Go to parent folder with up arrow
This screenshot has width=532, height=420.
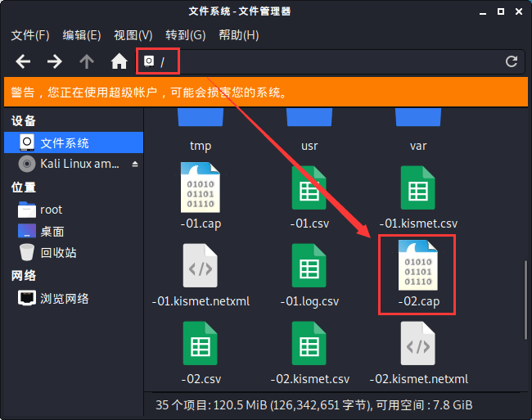click(x=87, y=61)
